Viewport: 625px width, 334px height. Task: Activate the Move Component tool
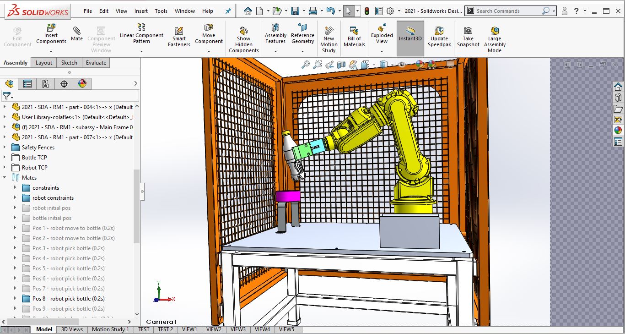coord(209,34)
